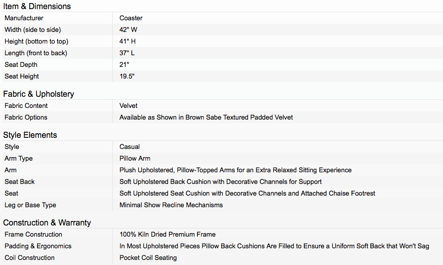The image size is (443, 265).
Task: Click the Pocket Coil Seating value
Action: click(148, 257)
